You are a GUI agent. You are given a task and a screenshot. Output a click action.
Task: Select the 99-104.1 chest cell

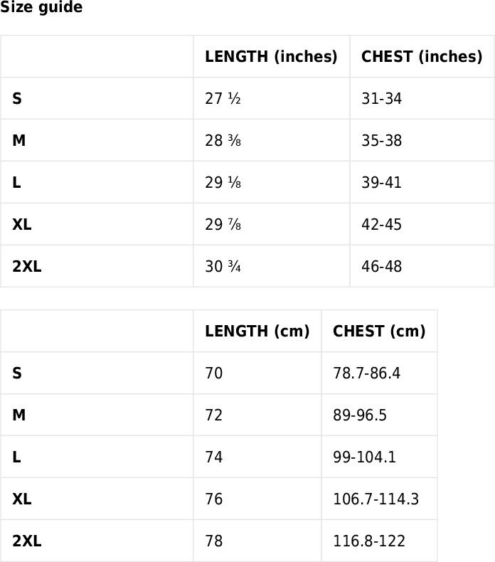[x=379, y=457]
